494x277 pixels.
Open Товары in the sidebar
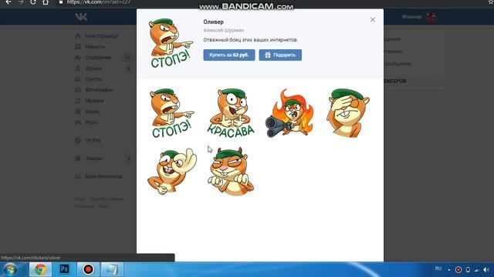click(93, 159)
